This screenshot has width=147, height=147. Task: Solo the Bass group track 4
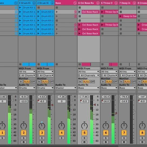click(x=62, y=138)
